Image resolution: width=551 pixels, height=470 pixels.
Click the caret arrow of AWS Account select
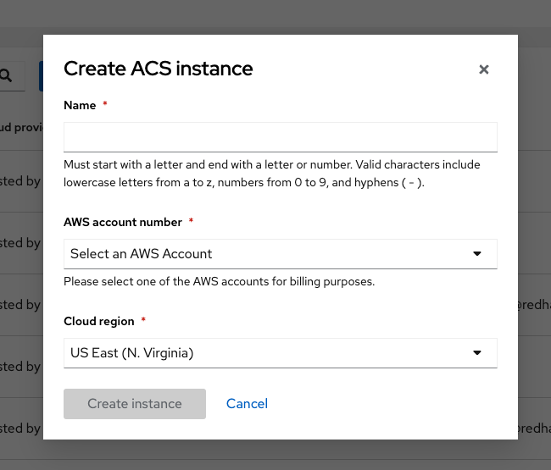pyautogui.click(x=477, y=254)
